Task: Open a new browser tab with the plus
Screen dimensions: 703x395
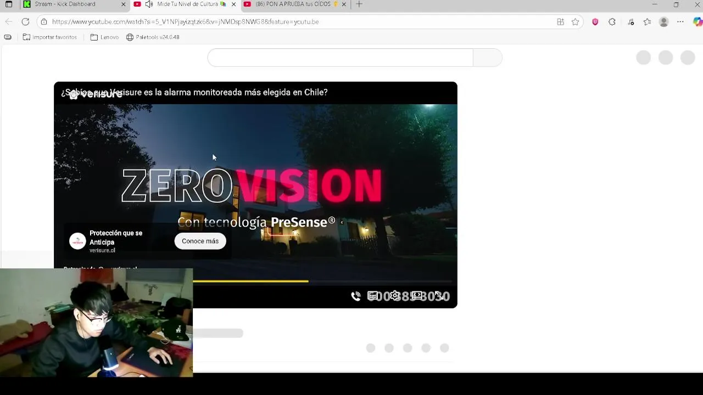Action: click(359, 4)
